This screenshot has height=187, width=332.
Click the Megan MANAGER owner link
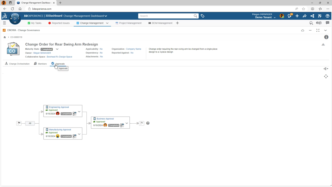(42, 53)
